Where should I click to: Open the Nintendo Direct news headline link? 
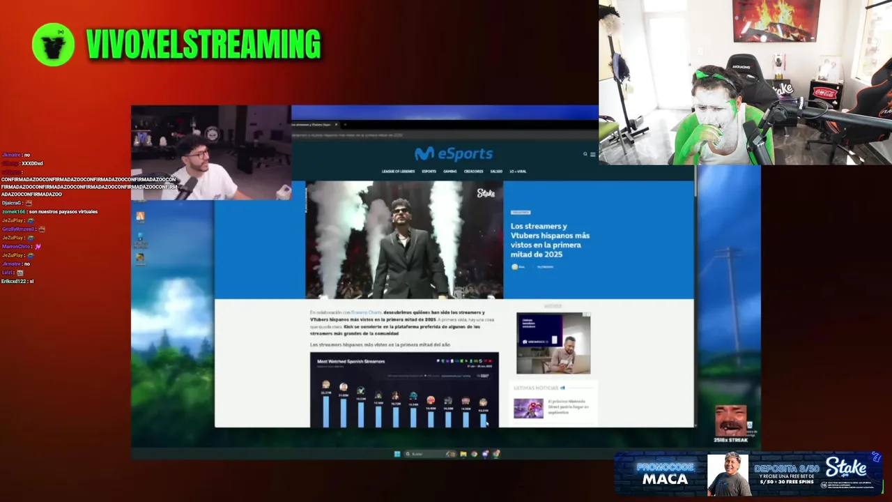569,407
